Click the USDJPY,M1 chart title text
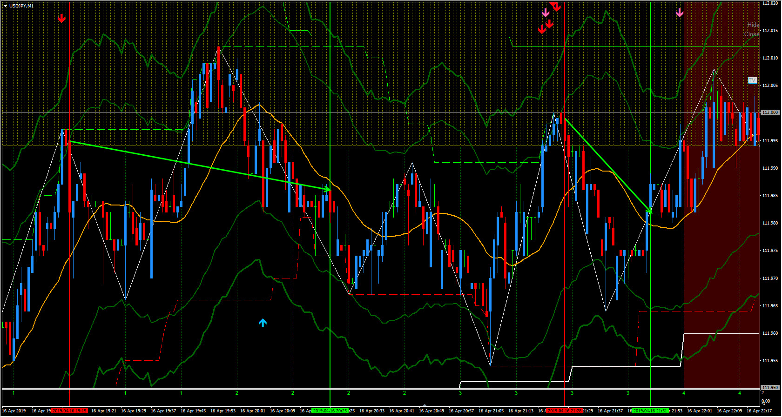The image size is (782, 417). click(x=21, y=6)
